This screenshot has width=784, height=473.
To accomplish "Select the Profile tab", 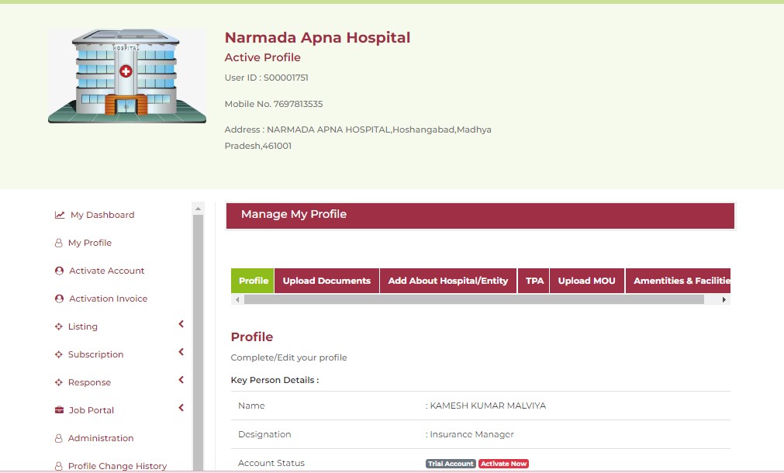I will pos(253,281).
